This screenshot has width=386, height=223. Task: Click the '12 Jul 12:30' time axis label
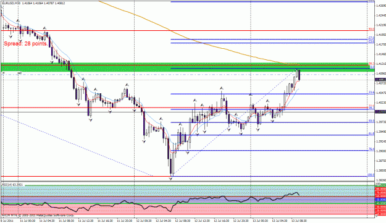click(203, 221)
